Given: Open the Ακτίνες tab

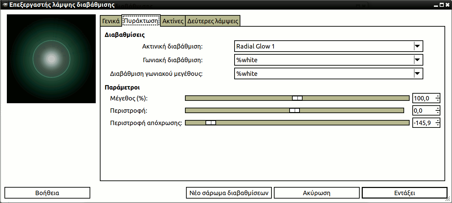Looking at the screenshot, I should coord(173,21).
